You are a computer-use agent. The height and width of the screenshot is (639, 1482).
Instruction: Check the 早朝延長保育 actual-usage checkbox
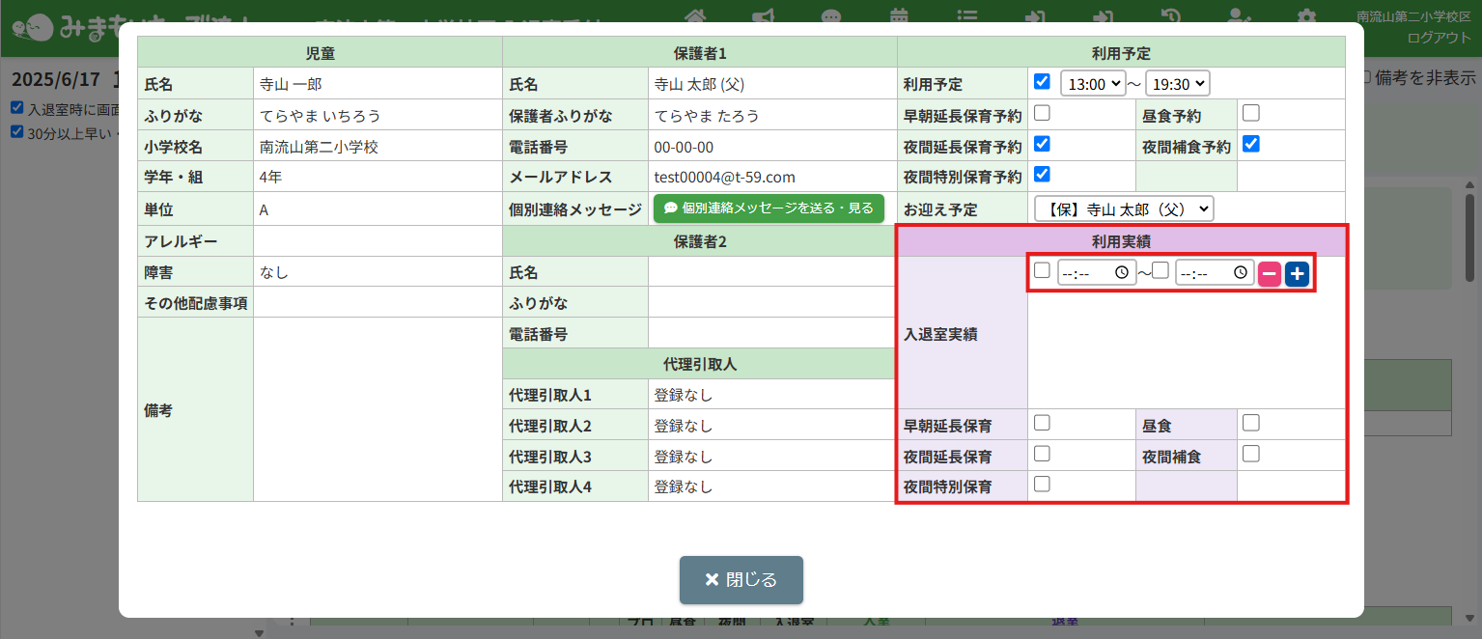tap(1042, 423)
